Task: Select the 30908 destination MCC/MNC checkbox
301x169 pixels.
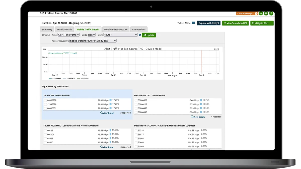Action: (136, 138)
